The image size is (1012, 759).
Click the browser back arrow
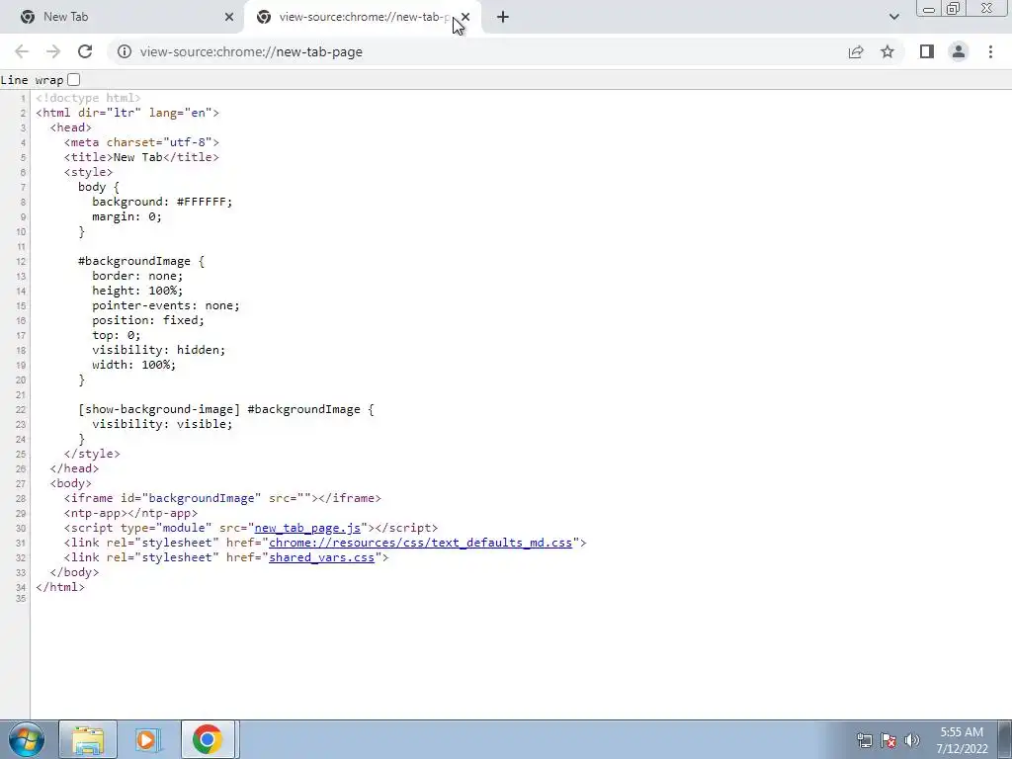(x=22, y=51)
